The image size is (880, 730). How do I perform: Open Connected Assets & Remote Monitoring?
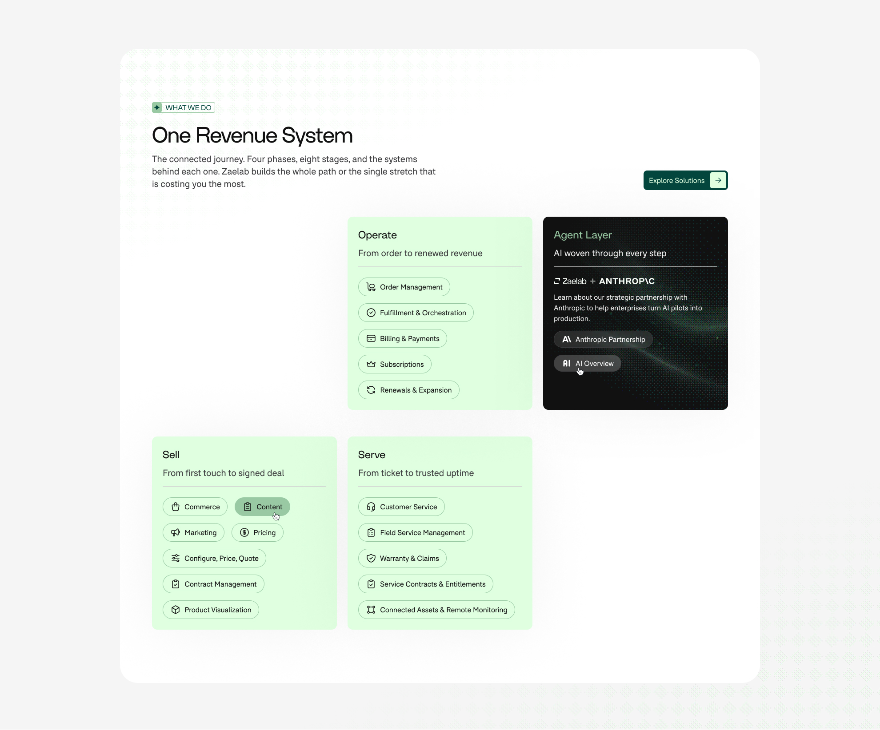point(436,610)
